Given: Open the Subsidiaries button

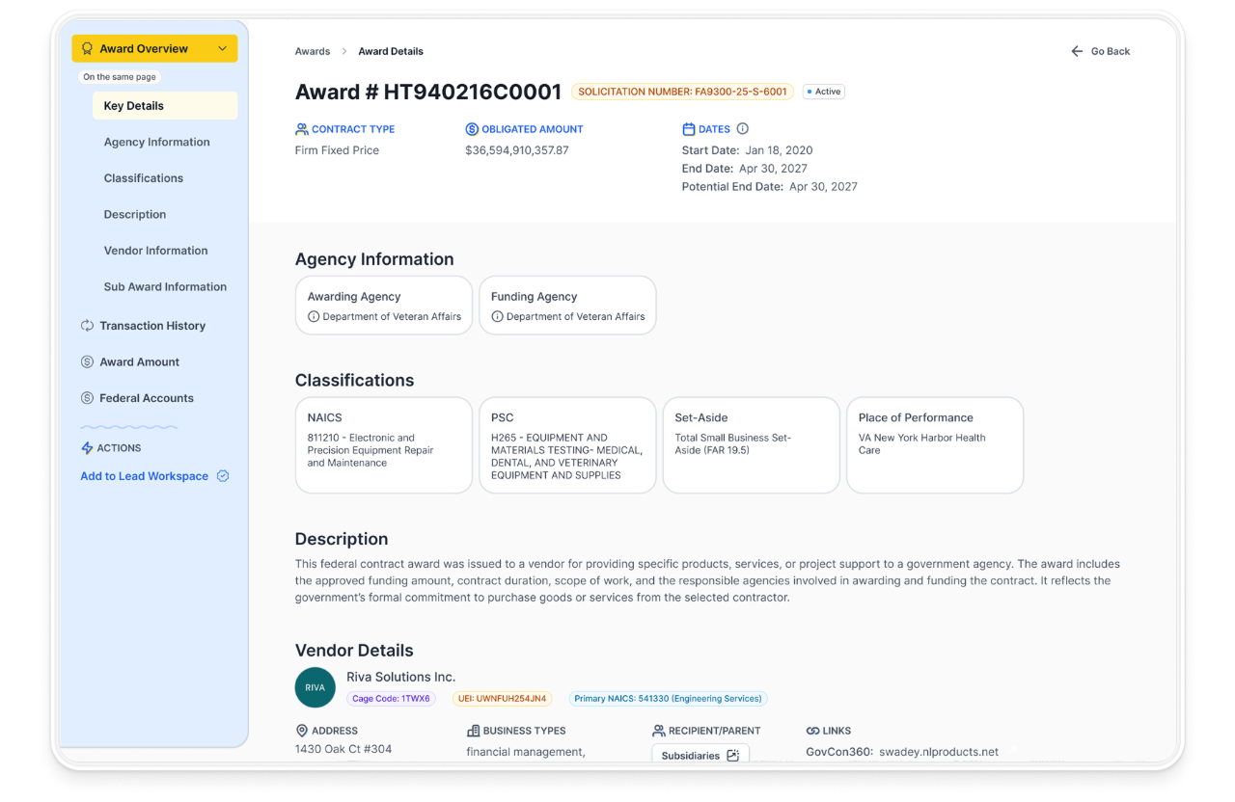Looking at the screenshot, I should [700, 755].
